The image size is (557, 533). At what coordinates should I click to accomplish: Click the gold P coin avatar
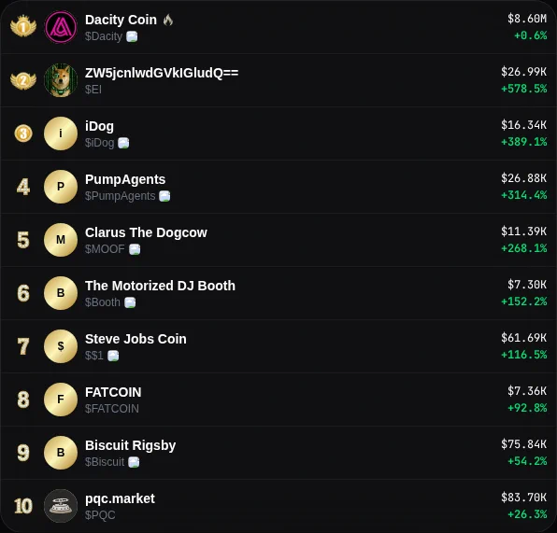point(61,187)
